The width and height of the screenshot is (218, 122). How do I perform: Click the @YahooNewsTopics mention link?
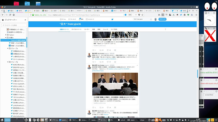(x=98, y=71)
